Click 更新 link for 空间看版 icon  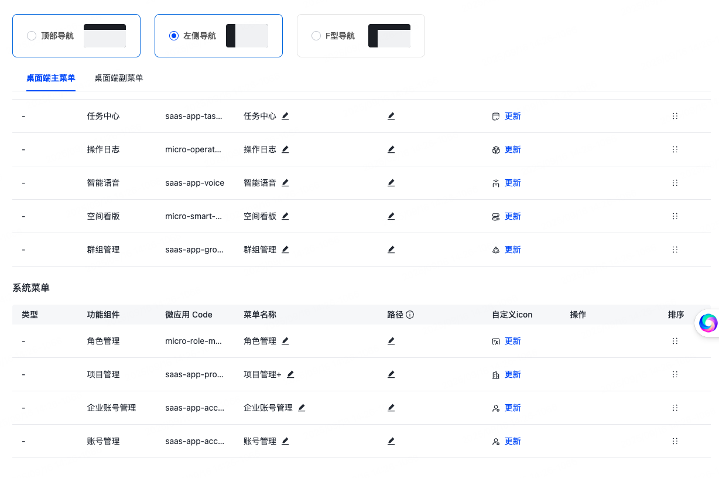click(x=512, y=216)
